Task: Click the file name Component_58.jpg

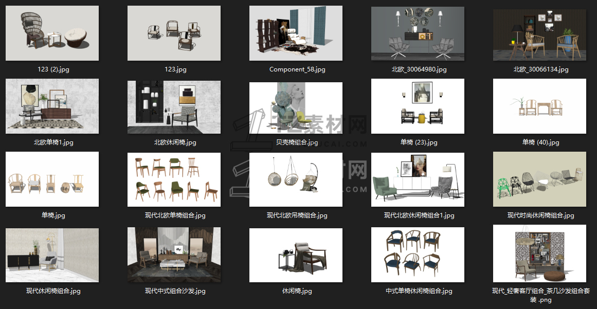Action: point(297,69)
